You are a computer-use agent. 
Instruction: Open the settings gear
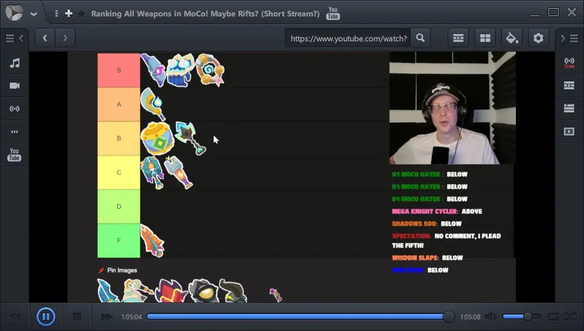click(x=538, y=38)
